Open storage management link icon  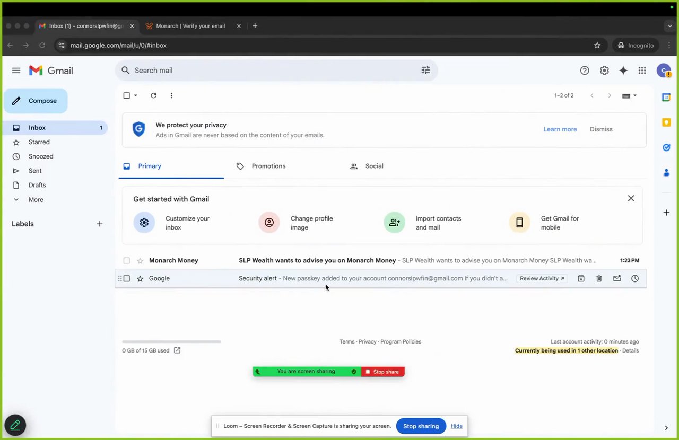pyautogui.click(x=177, y=350)
